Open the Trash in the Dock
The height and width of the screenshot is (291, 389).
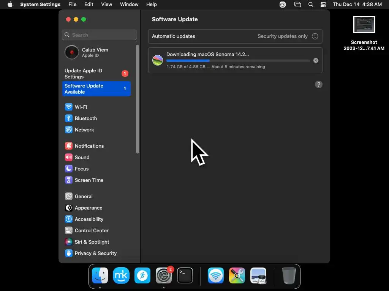289,275
